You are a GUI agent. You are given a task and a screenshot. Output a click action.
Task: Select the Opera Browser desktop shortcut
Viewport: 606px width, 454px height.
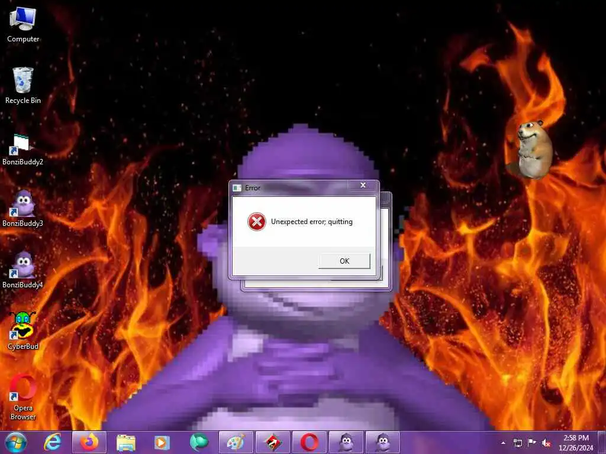tap(23, 397)
